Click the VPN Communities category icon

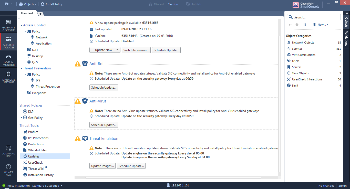[289, 55]
